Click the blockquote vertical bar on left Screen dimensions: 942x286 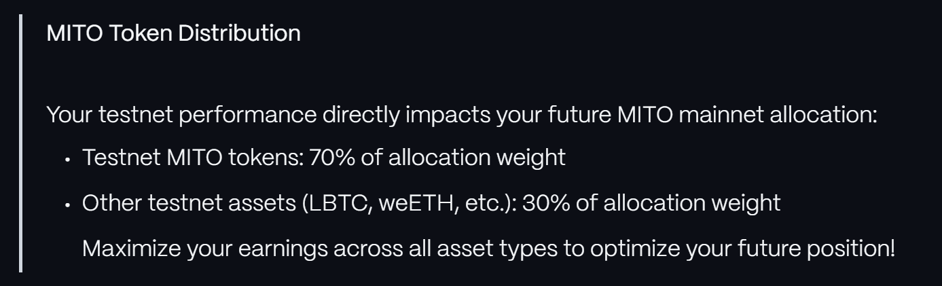point(20,143)
